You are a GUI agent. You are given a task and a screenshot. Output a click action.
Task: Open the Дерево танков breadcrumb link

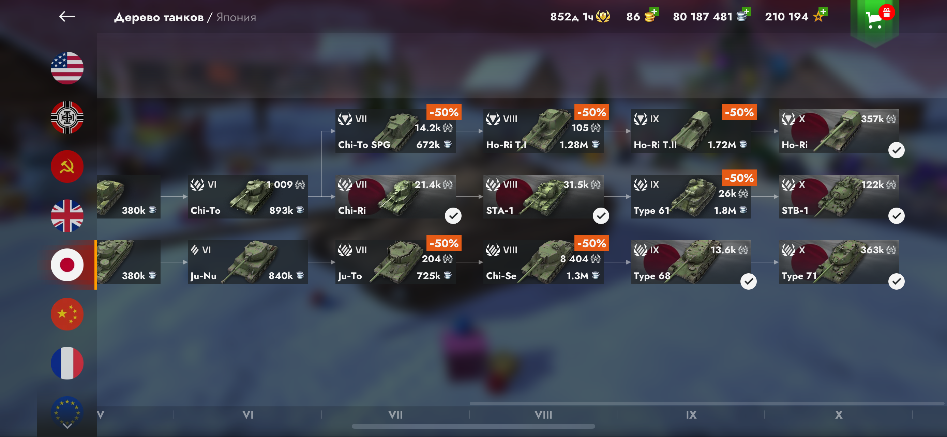pyautogui.click(x=159, y=17)
